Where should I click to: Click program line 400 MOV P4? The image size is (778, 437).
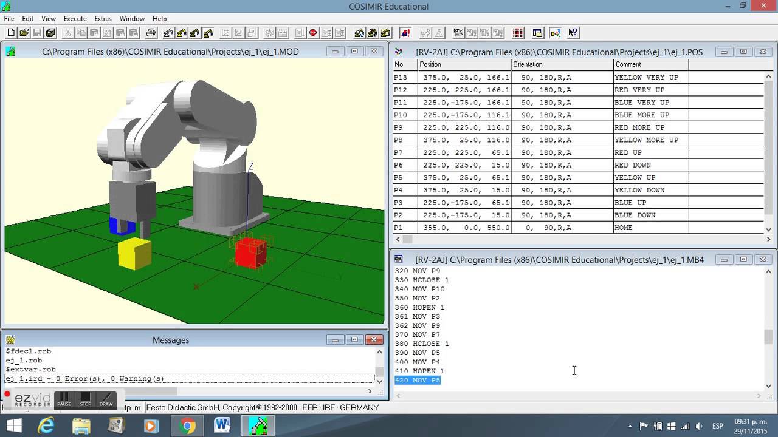pyautogui.click(x=418, y=362)
